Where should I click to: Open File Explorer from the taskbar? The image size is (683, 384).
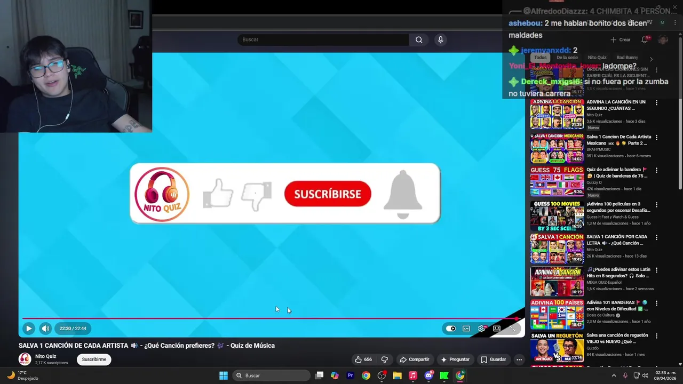pos(397,375)
